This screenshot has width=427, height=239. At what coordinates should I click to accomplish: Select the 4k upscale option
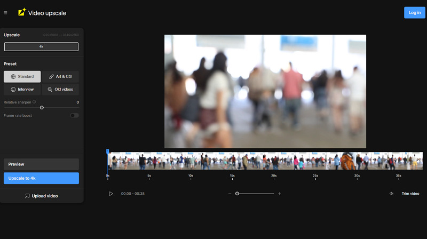pyautogui.click(x=41, y=47)
